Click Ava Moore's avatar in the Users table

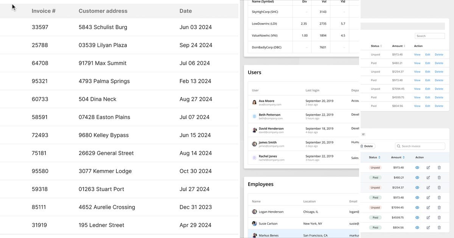pyautogui.click(x=255, y=102)
